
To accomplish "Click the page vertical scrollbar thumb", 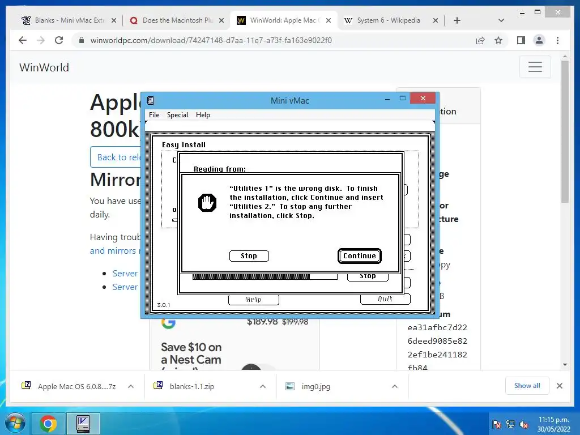I will pos(565,131).
